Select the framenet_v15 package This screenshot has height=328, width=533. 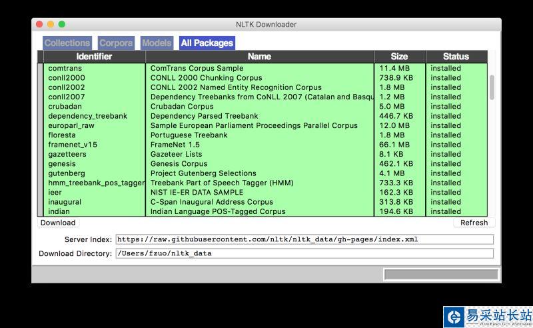click(x=73, y=144)
